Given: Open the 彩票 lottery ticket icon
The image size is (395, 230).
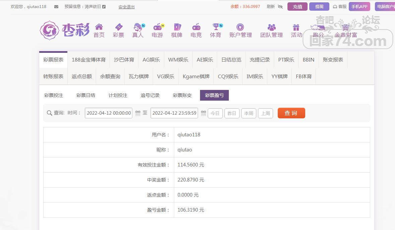Looking at the screenshot, I should [x=118, y=27].
